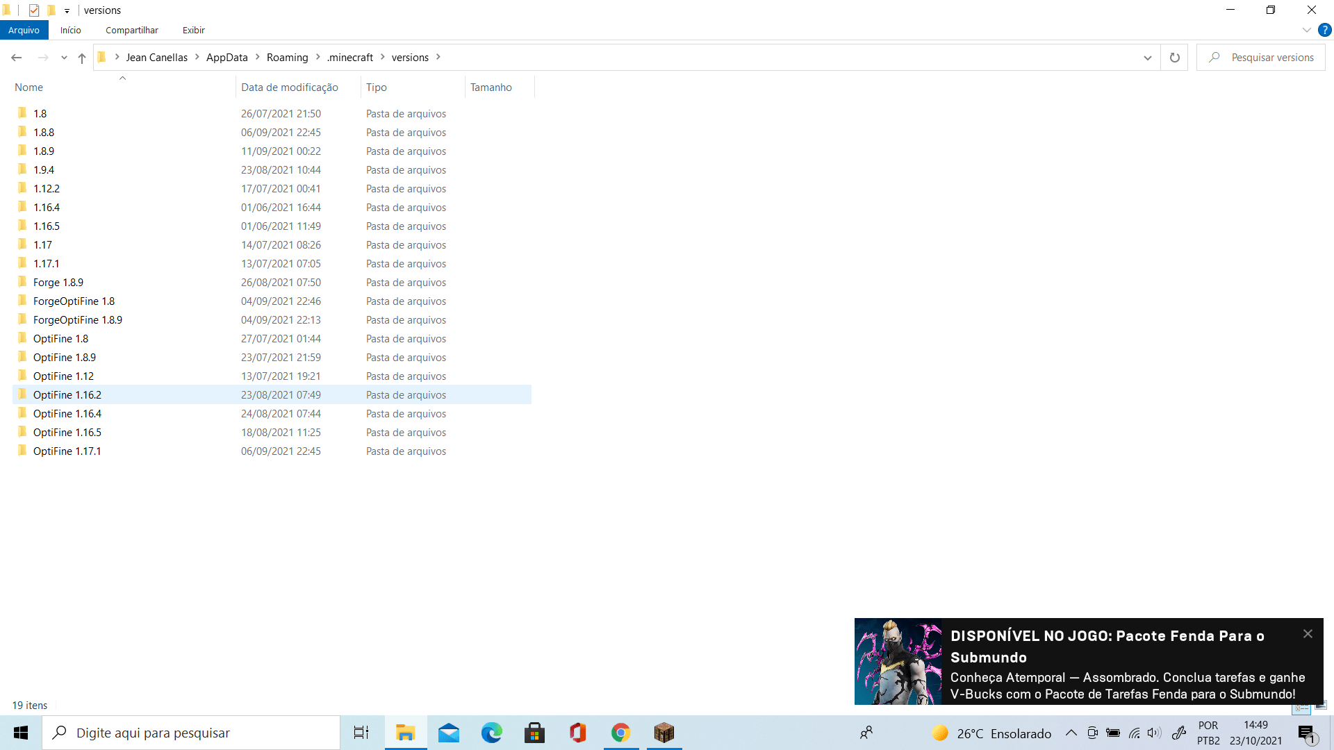Screen dimensions: 1334x750
Task: Open the Explorer help icon
Action: pos(1324,30)
